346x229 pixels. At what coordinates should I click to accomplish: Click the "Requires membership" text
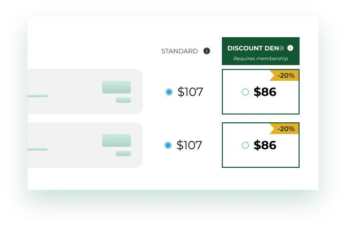pyautogui.click(x=260, y=59)
